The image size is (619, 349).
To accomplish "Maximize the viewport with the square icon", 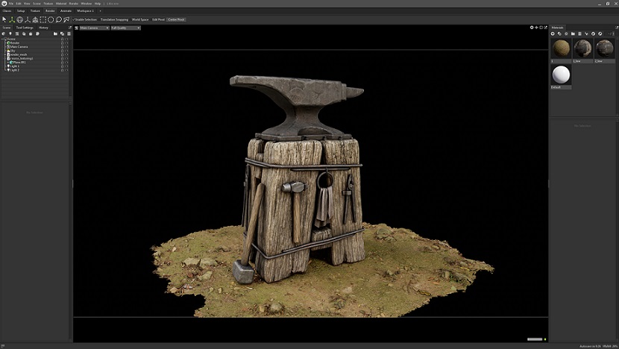I will [x=541, y=28].
